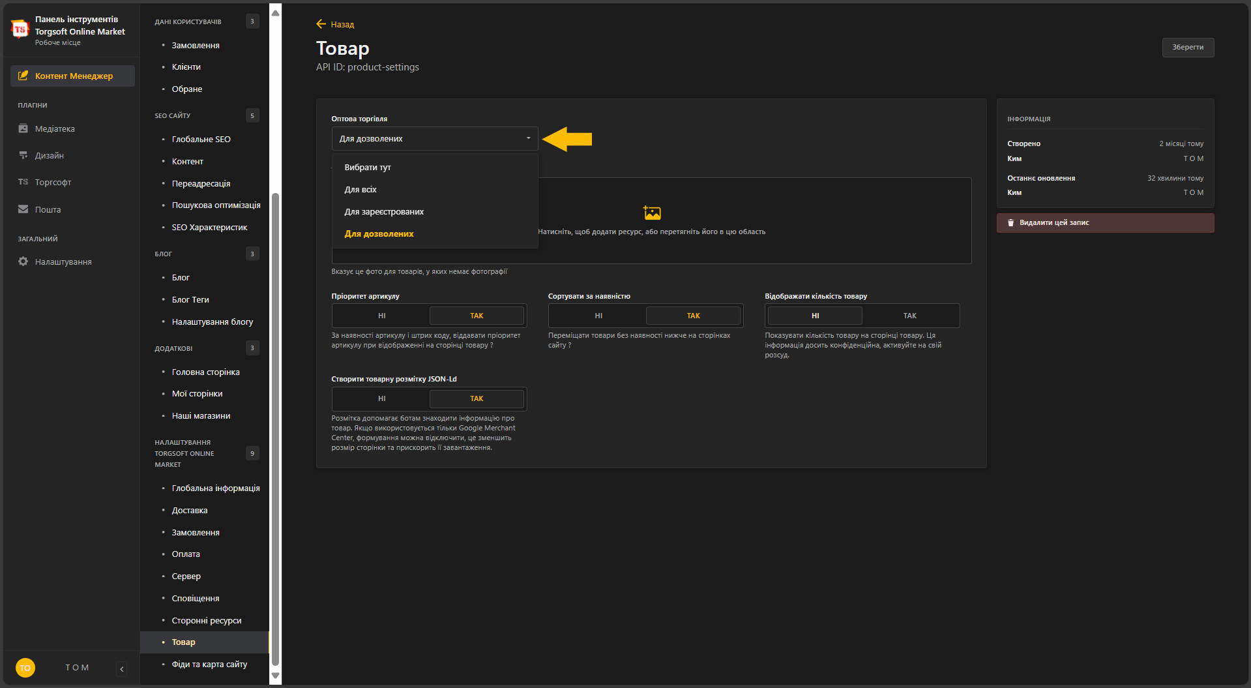This screenshot has width=1251, height=688.
Task: Collapse ДОДАТКОВІ section badge
Action: click(x=252, y=348)
